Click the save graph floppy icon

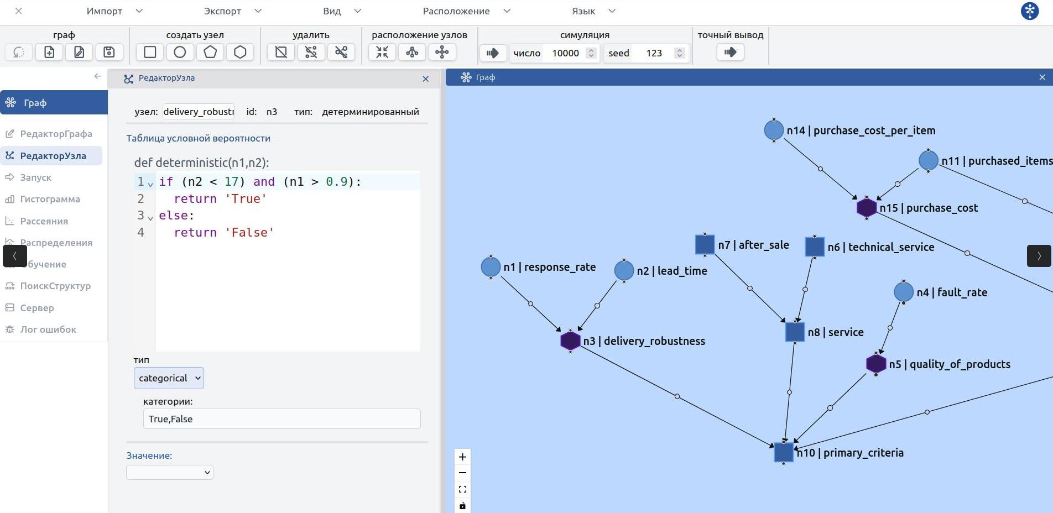109,53
